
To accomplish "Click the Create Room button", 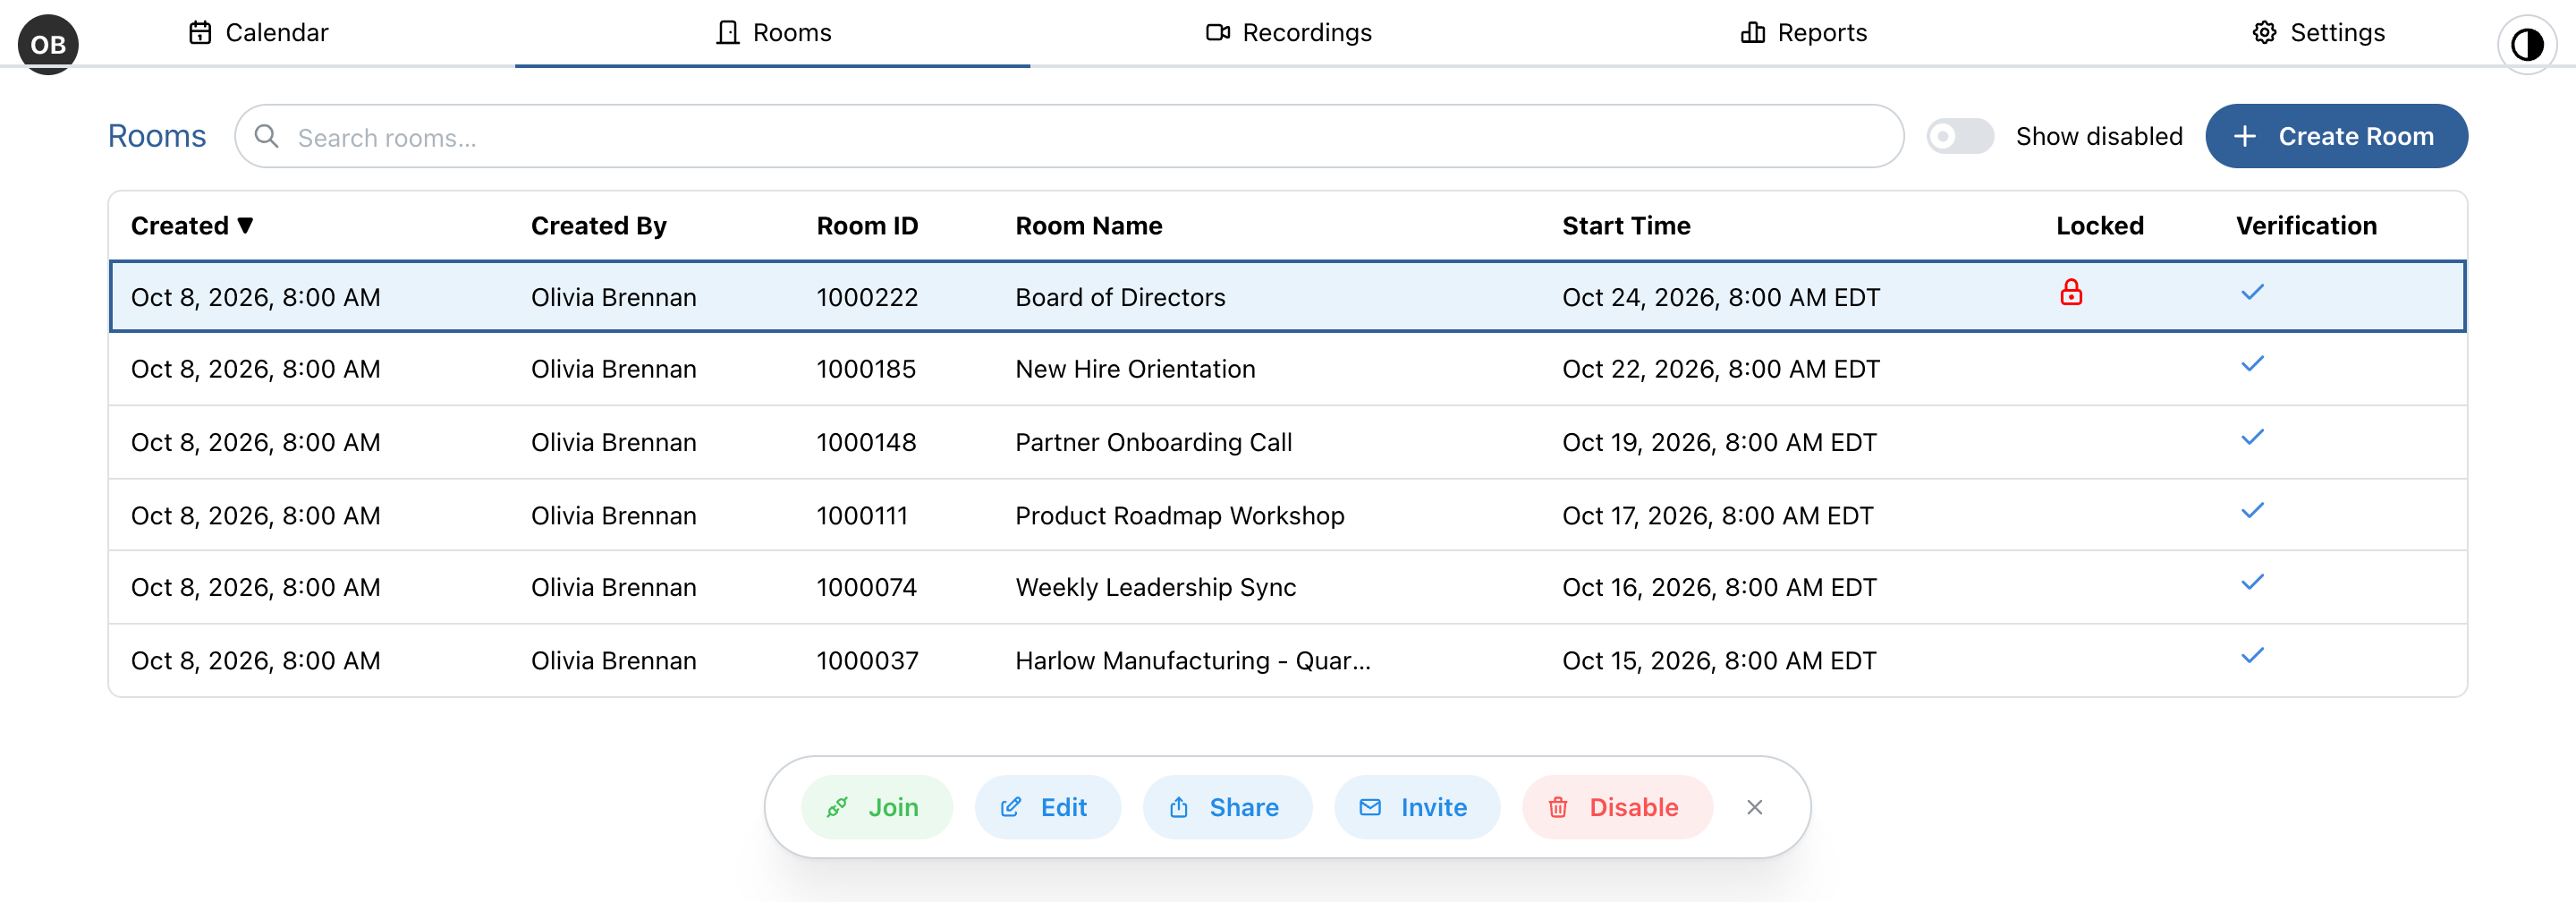I will coord(2336,136).
